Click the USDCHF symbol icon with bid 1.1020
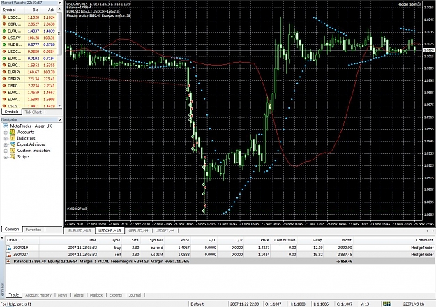Screen dimensions: 436x307 pos(4,17)
